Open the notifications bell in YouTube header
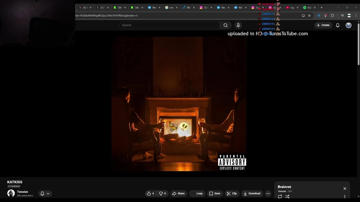This screenshot has width=360, height=202. [x=337, y=25]
